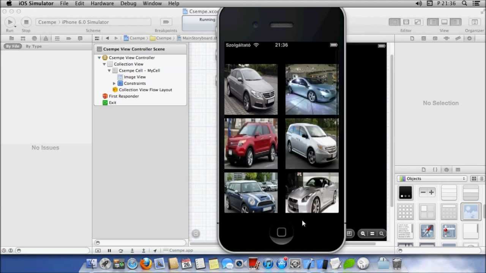Viewport: 486px width, 273px height.
Task: Go back in the jump bar history
Action: click(x=107, y=38)
